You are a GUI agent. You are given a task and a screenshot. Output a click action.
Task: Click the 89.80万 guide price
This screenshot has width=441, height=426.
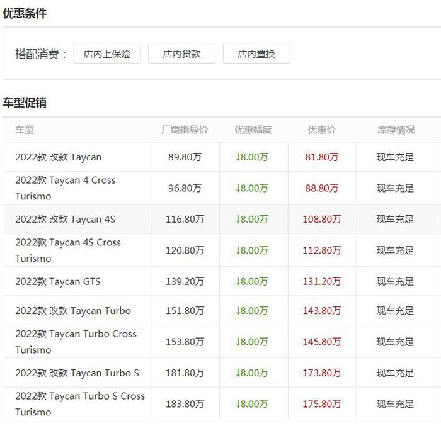tap(185, 157)
